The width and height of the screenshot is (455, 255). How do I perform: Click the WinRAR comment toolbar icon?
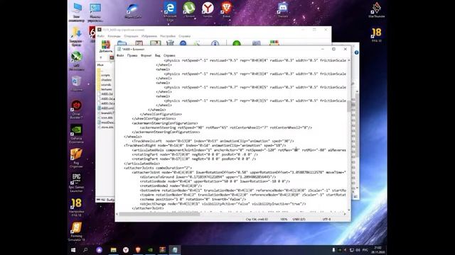[256, 43]
